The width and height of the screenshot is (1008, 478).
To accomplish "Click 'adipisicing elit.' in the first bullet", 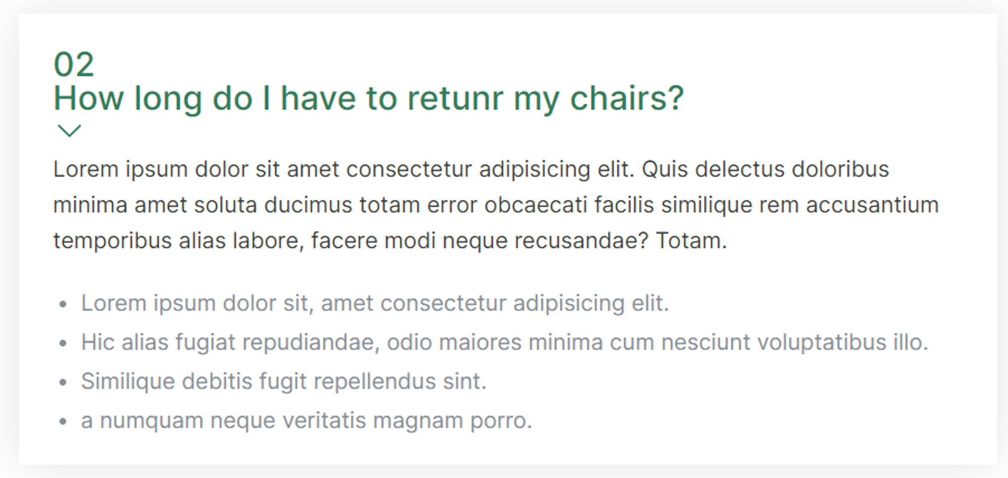I will (x=591, y=304).
